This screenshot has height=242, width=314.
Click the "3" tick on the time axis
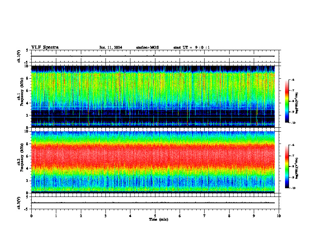[105, 216]
